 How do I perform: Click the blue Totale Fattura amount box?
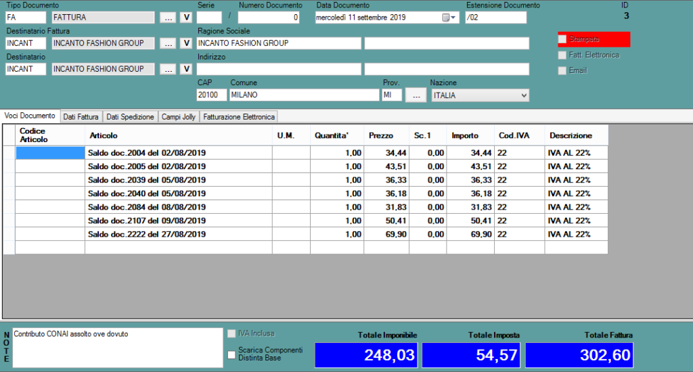(579, 355)
